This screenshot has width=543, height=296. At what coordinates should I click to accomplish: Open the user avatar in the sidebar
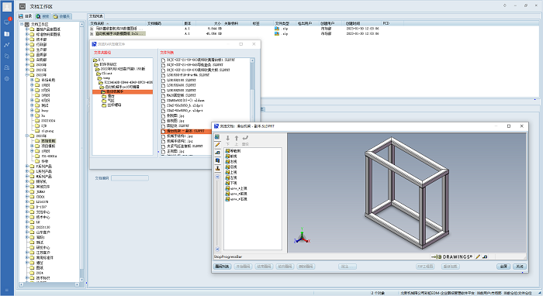pos(6,6)
